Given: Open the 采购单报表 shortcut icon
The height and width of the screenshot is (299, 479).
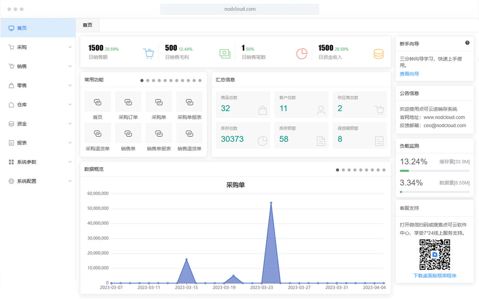Looking at the screenshot, I should 189,102.
